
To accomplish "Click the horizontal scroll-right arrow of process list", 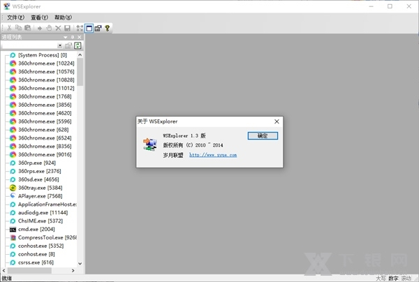I will click(x=73, y=271).
